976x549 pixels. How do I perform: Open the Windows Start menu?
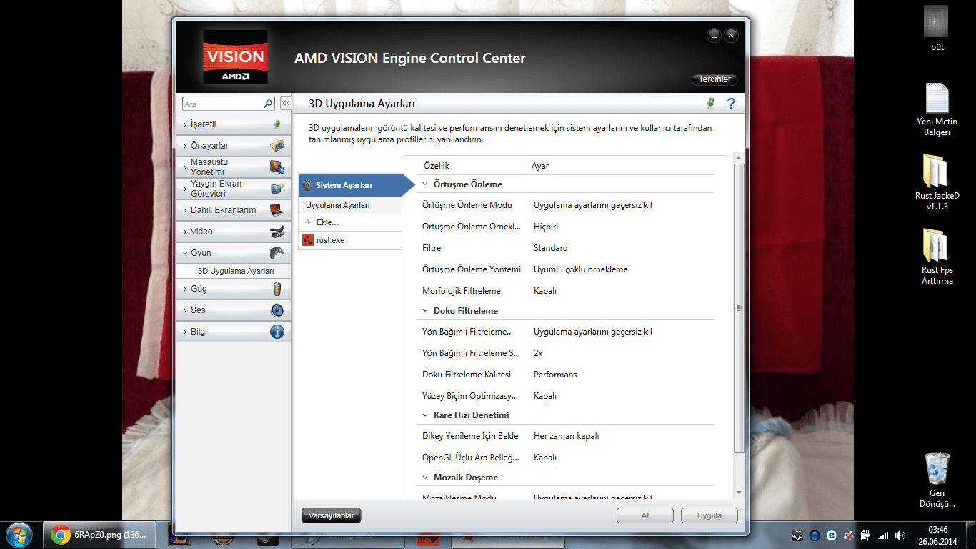point(19,535)
